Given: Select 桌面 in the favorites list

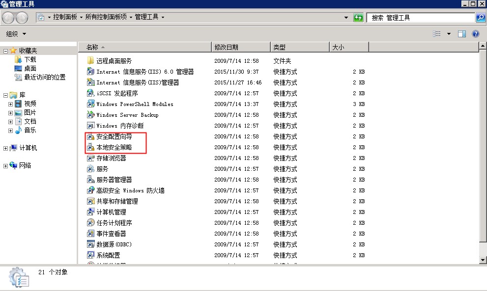Looking at the screenshot, I should point(30,69).
